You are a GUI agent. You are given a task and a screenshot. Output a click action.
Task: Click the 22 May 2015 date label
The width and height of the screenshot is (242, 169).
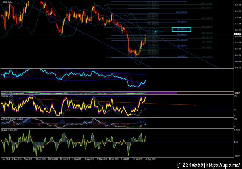pos(102,159)
